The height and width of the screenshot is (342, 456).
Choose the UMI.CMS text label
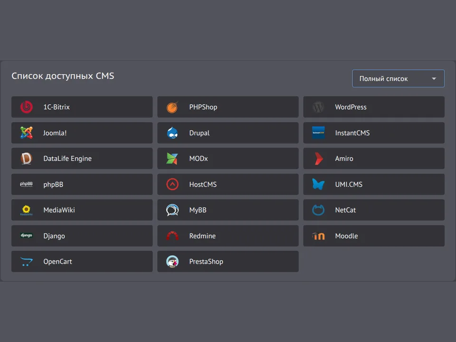349,184
